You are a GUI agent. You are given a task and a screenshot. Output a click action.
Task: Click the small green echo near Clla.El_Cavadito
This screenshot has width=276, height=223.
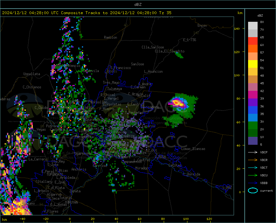[x=179, y=55]
